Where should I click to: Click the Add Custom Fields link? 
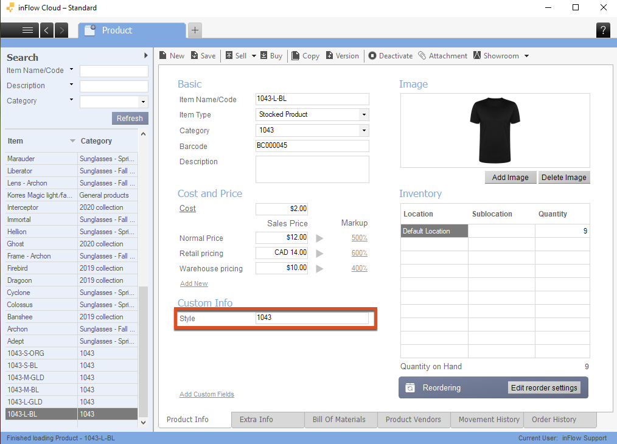(x=206, y=394)
